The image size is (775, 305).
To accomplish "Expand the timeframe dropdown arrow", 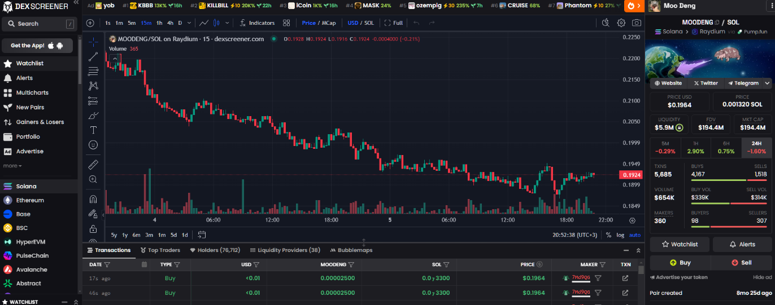I will [x=188, y=23].
